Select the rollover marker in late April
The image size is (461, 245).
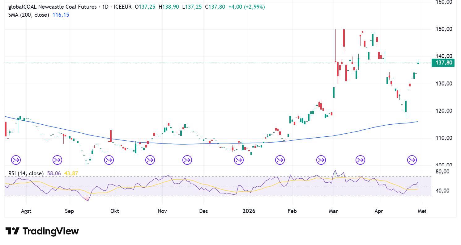[412, 160]
